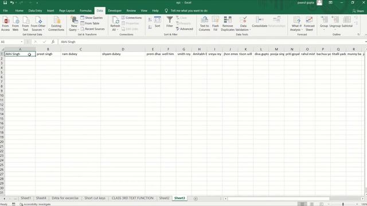Switch to Normal view icon
The height and width of the screenshot is (206, 367).
(302, 204)
